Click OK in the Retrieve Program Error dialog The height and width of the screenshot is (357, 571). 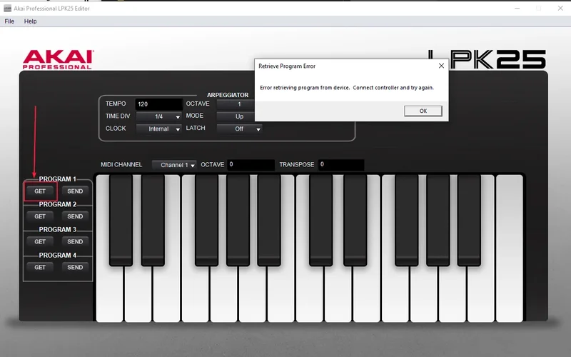point(423,111)
